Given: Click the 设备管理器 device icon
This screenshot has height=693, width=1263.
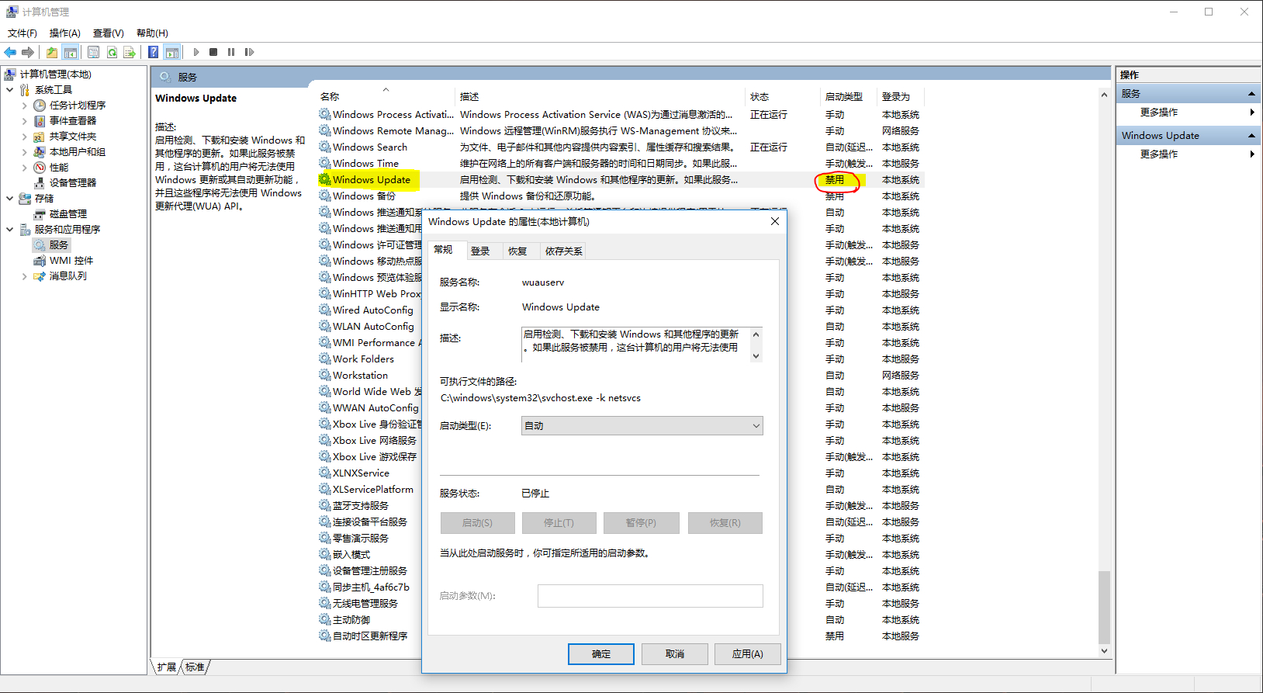Looking at the screenshot, I should click(40, 183).
